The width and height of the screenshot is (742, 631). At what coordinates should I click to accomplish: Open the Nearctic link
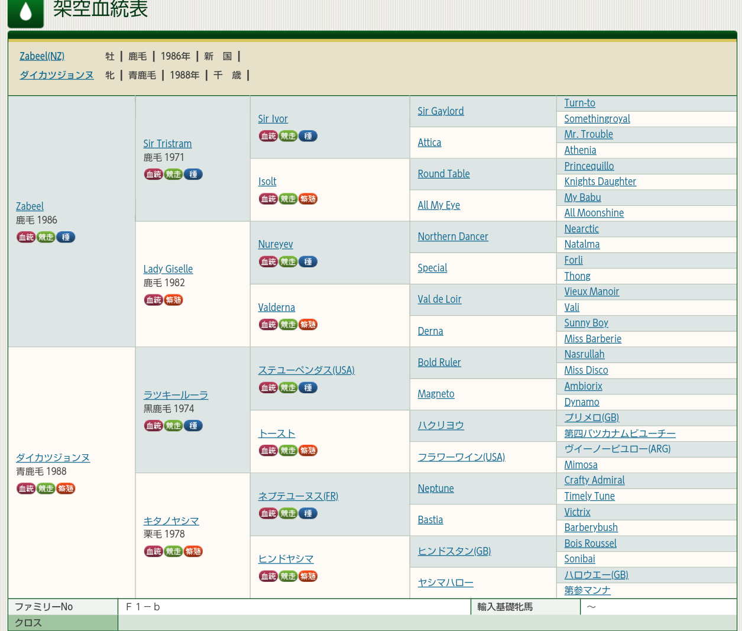[581, 229]
